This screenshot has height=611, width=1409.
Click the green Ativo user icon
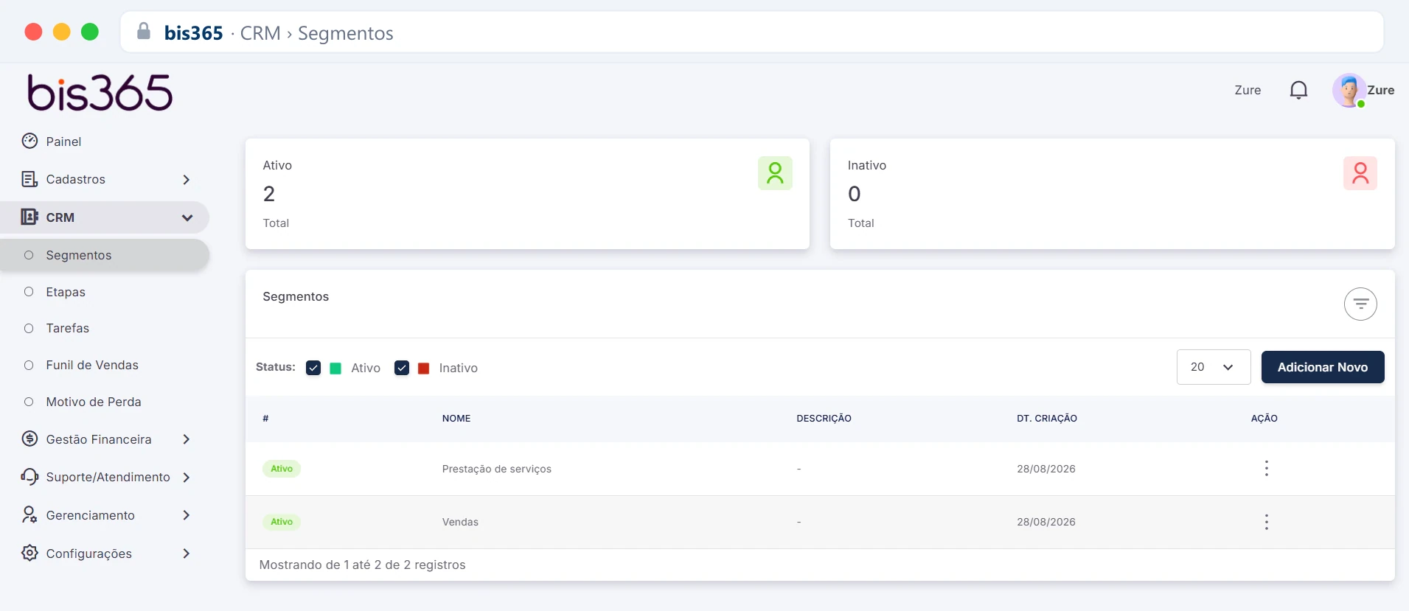pos(775,173)
